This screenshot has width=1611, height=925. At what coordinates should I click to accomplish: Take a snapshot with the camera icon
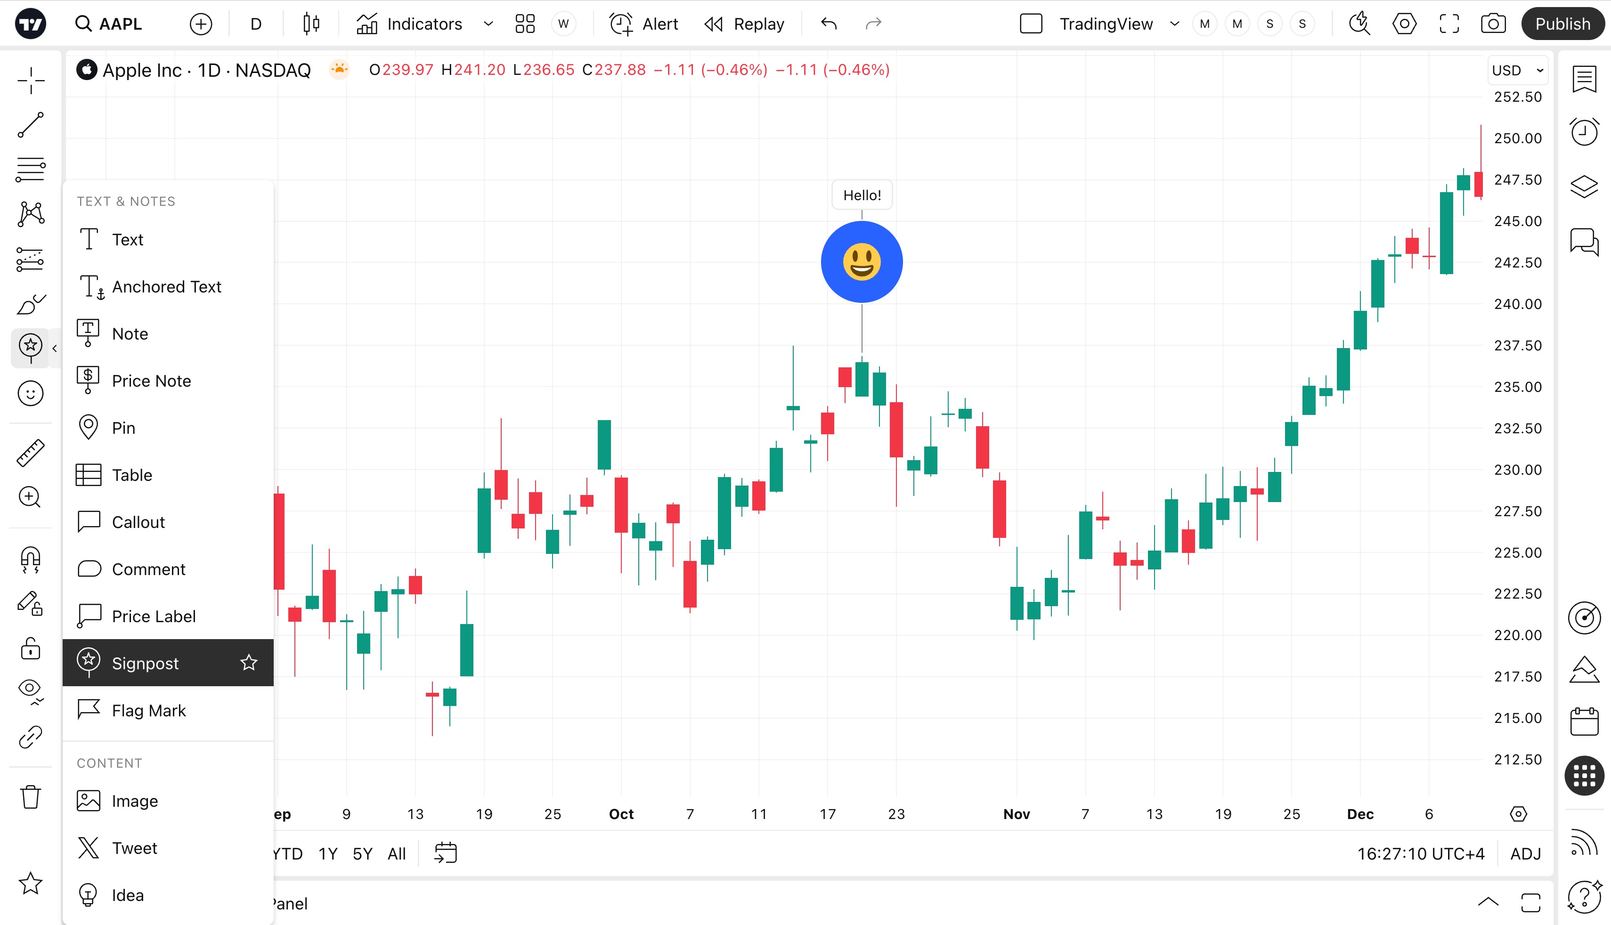pyautogui.click(x=1493, y=24)
